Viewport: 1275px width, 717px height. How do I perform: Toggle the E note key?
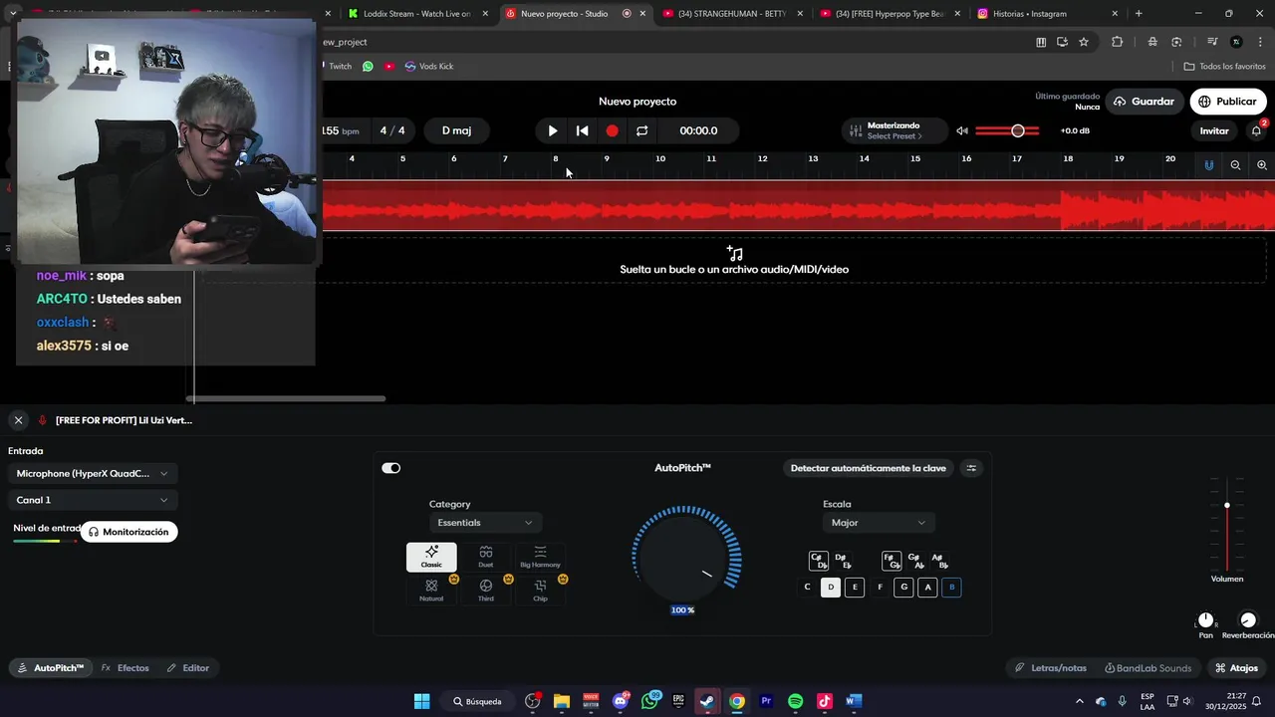point(855,588)
